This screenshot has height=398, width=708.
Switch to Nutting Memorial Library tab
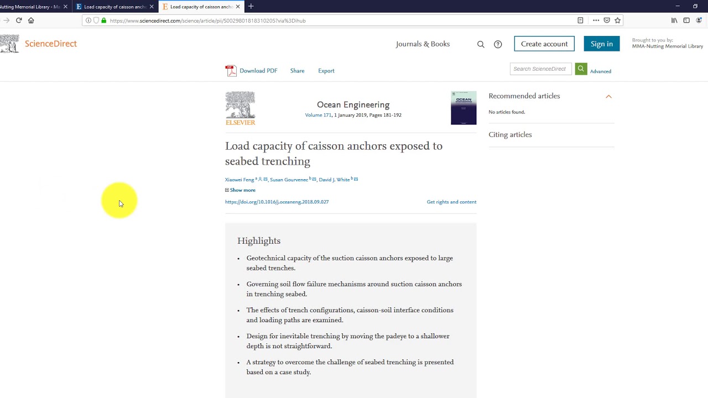32,7
